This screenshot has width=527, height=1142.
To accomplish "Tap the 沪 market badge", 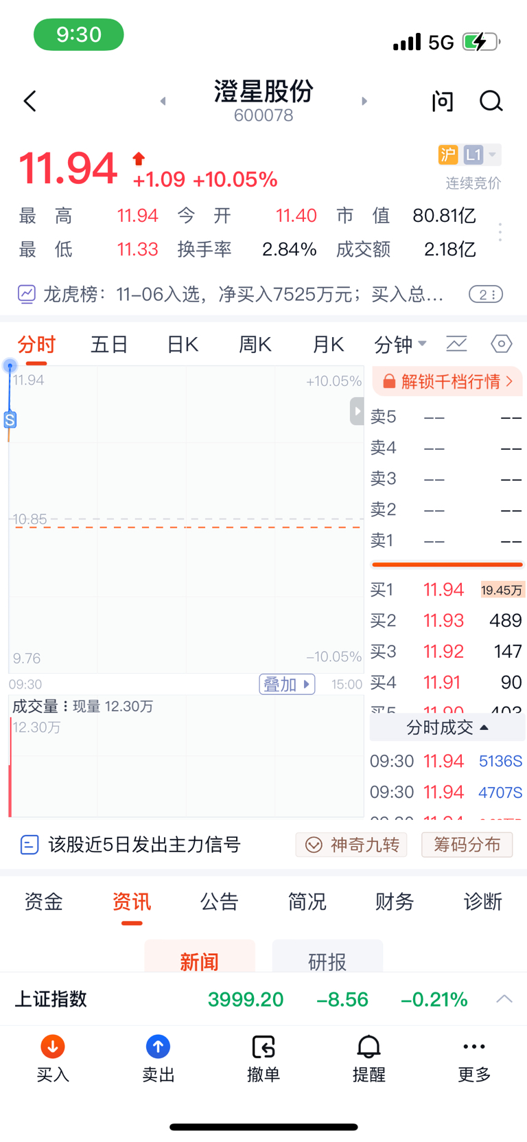I will pos(448,155).
